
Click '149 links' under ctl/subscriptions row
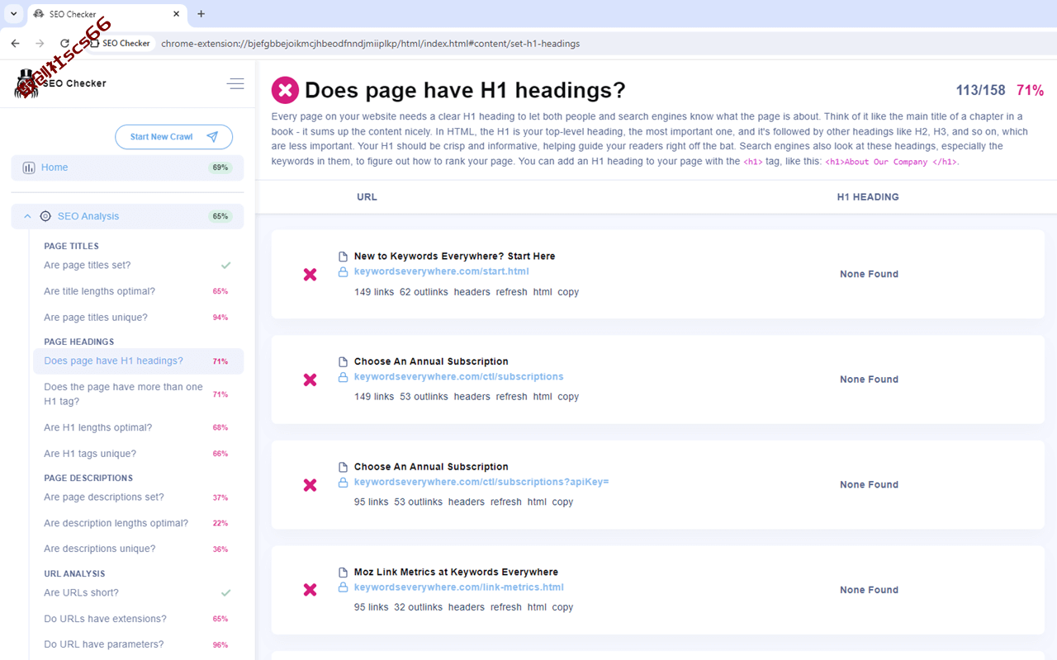click(x=374, y=397)
